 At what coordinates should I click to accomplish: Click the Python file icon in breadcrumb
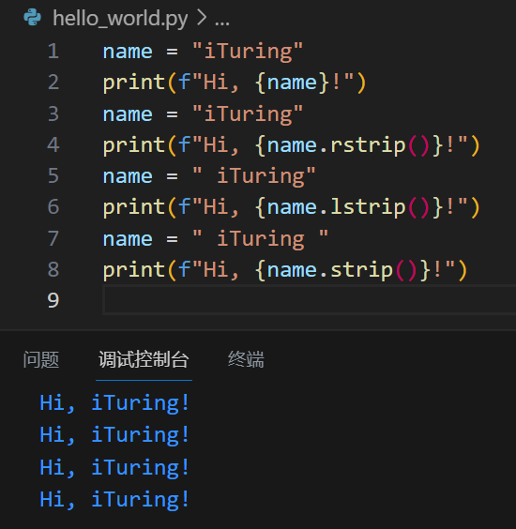[33, 17]
